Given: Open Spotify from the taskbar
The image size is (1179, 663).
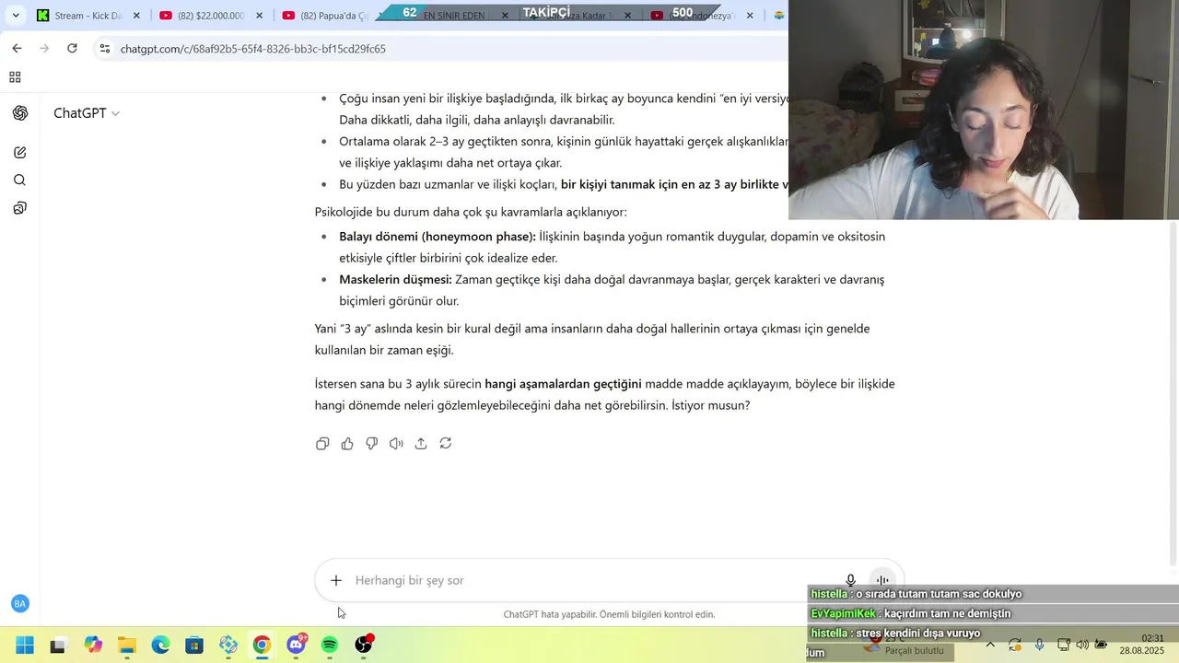Looking at the screenshot, I should (x=330, y=646).
